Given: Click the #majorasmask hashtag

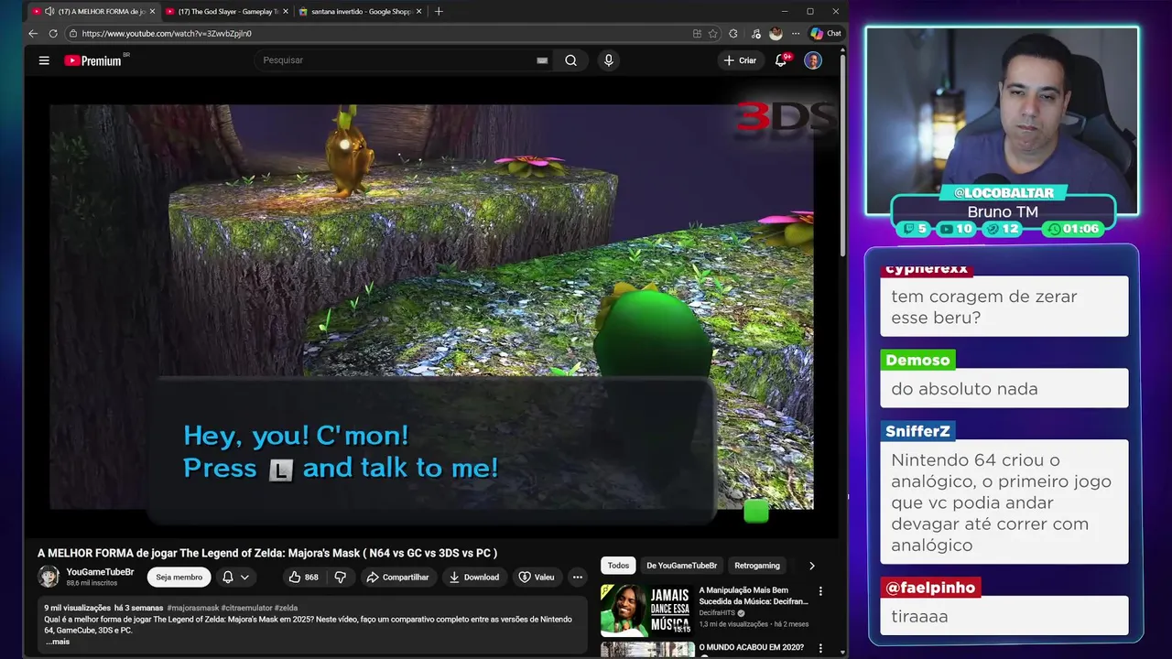Looking at the screenshot, I should [192, 608].
